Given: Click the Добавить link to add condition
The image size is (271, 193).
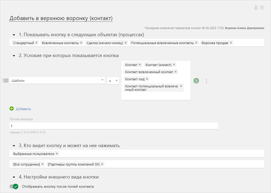Looking at the screenshot, I should point(23,109).
